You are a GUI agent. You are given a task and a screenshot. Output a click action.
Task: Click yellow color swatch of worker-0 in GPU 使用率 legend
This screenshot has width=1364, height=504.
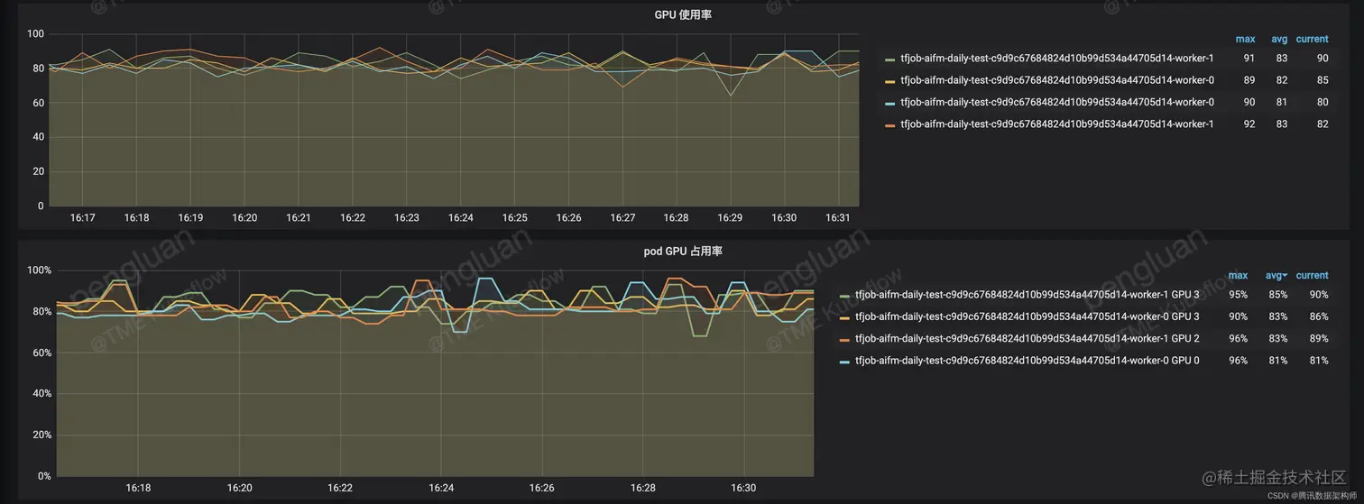click(890, 80)
